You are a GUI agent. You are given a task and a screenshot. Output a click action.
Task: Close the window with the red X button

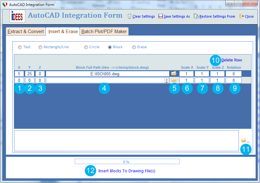click(x=251, y=3)
